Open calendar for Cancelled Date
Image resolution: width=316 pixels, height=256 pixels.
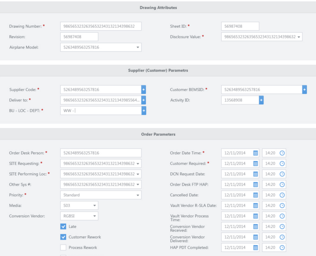pos(255,195)
